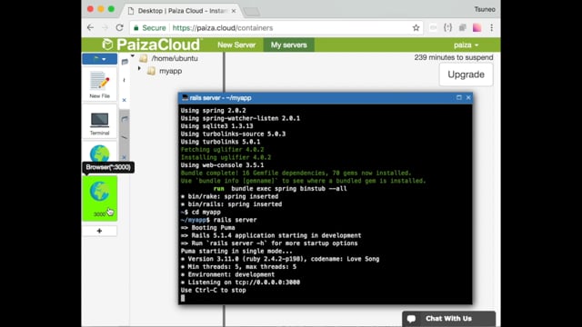Viewport: 582px width, 327px height.
Task: Focus the paiza.cloud address bar
Action: click(276, 28)
